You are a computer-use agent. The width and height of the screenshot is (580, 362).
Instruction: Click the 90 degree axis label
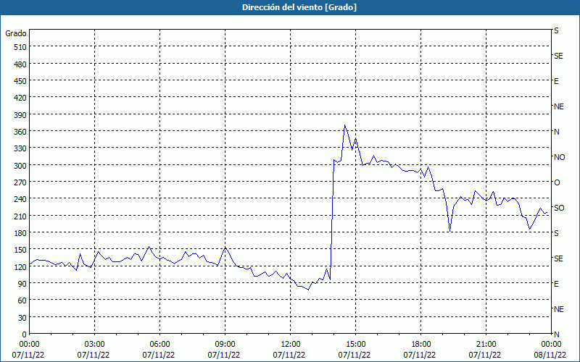click(x=22, y=284)
